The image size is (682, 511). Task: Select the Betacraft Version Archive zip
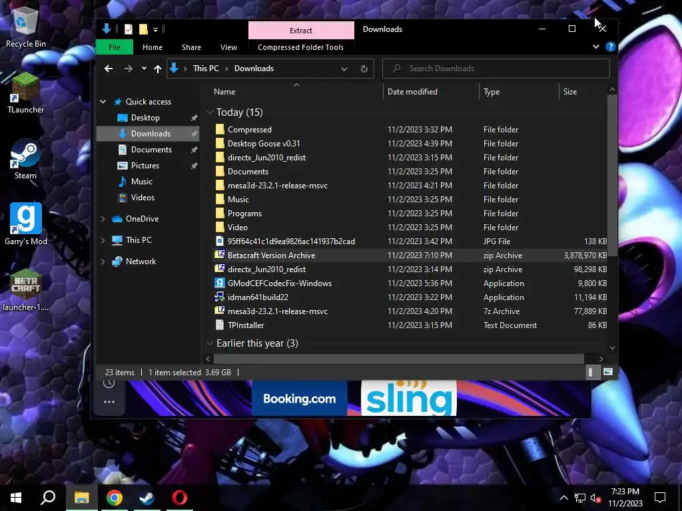(272, 255)
